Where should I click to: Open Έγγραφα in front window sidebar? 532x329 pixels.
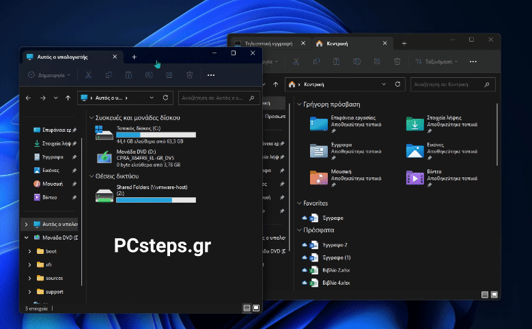point(53,157)
